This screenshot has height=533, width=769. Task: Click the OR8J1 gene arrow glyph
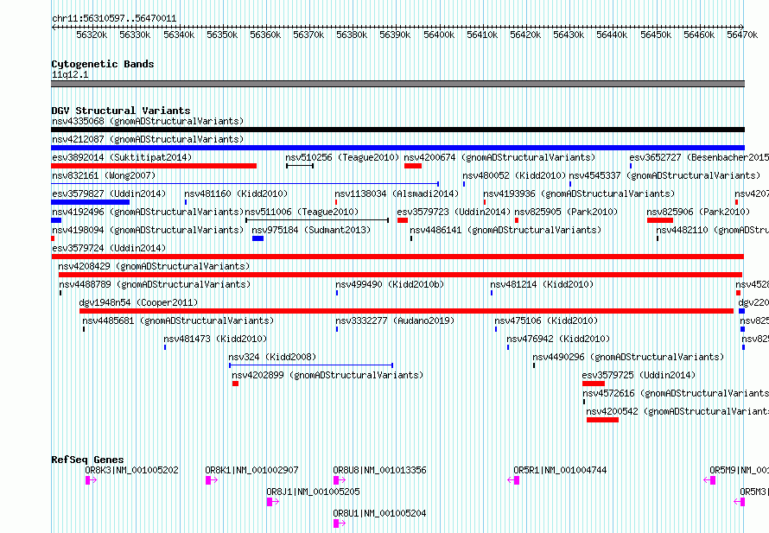click(273, 502)
